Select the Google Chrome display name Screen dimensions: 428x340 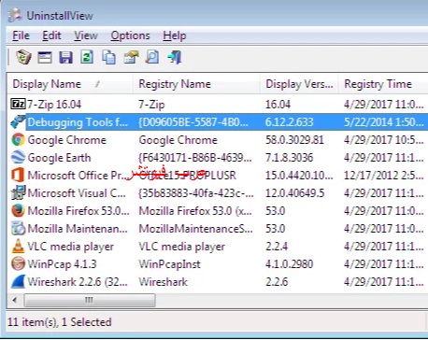[66, 140]
